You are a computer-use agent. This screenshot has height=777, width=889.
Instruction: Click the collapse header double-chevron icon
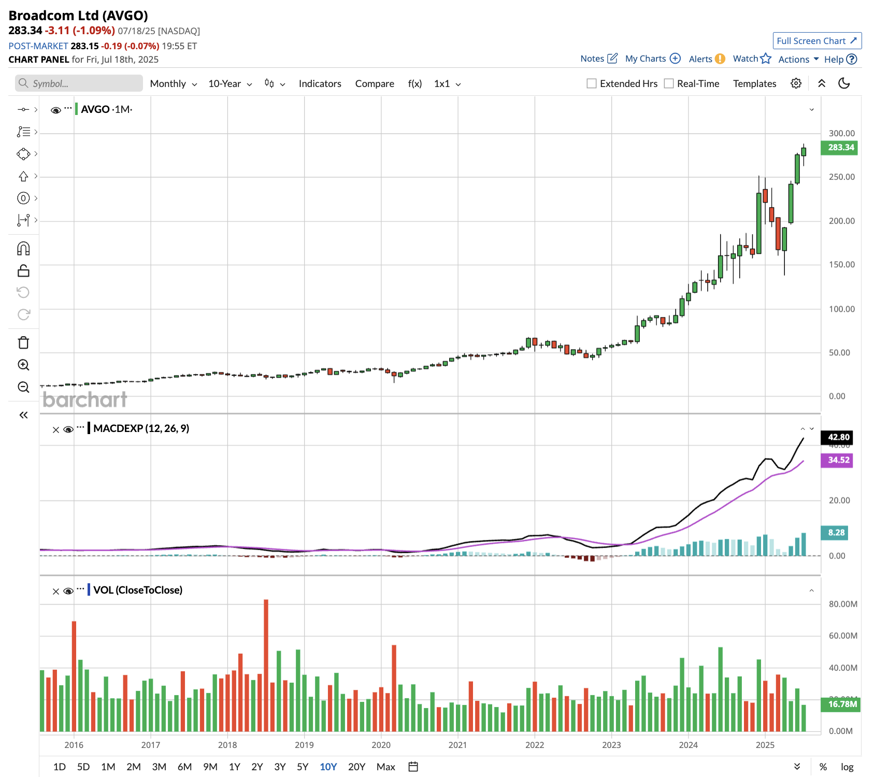coord(822,83)
